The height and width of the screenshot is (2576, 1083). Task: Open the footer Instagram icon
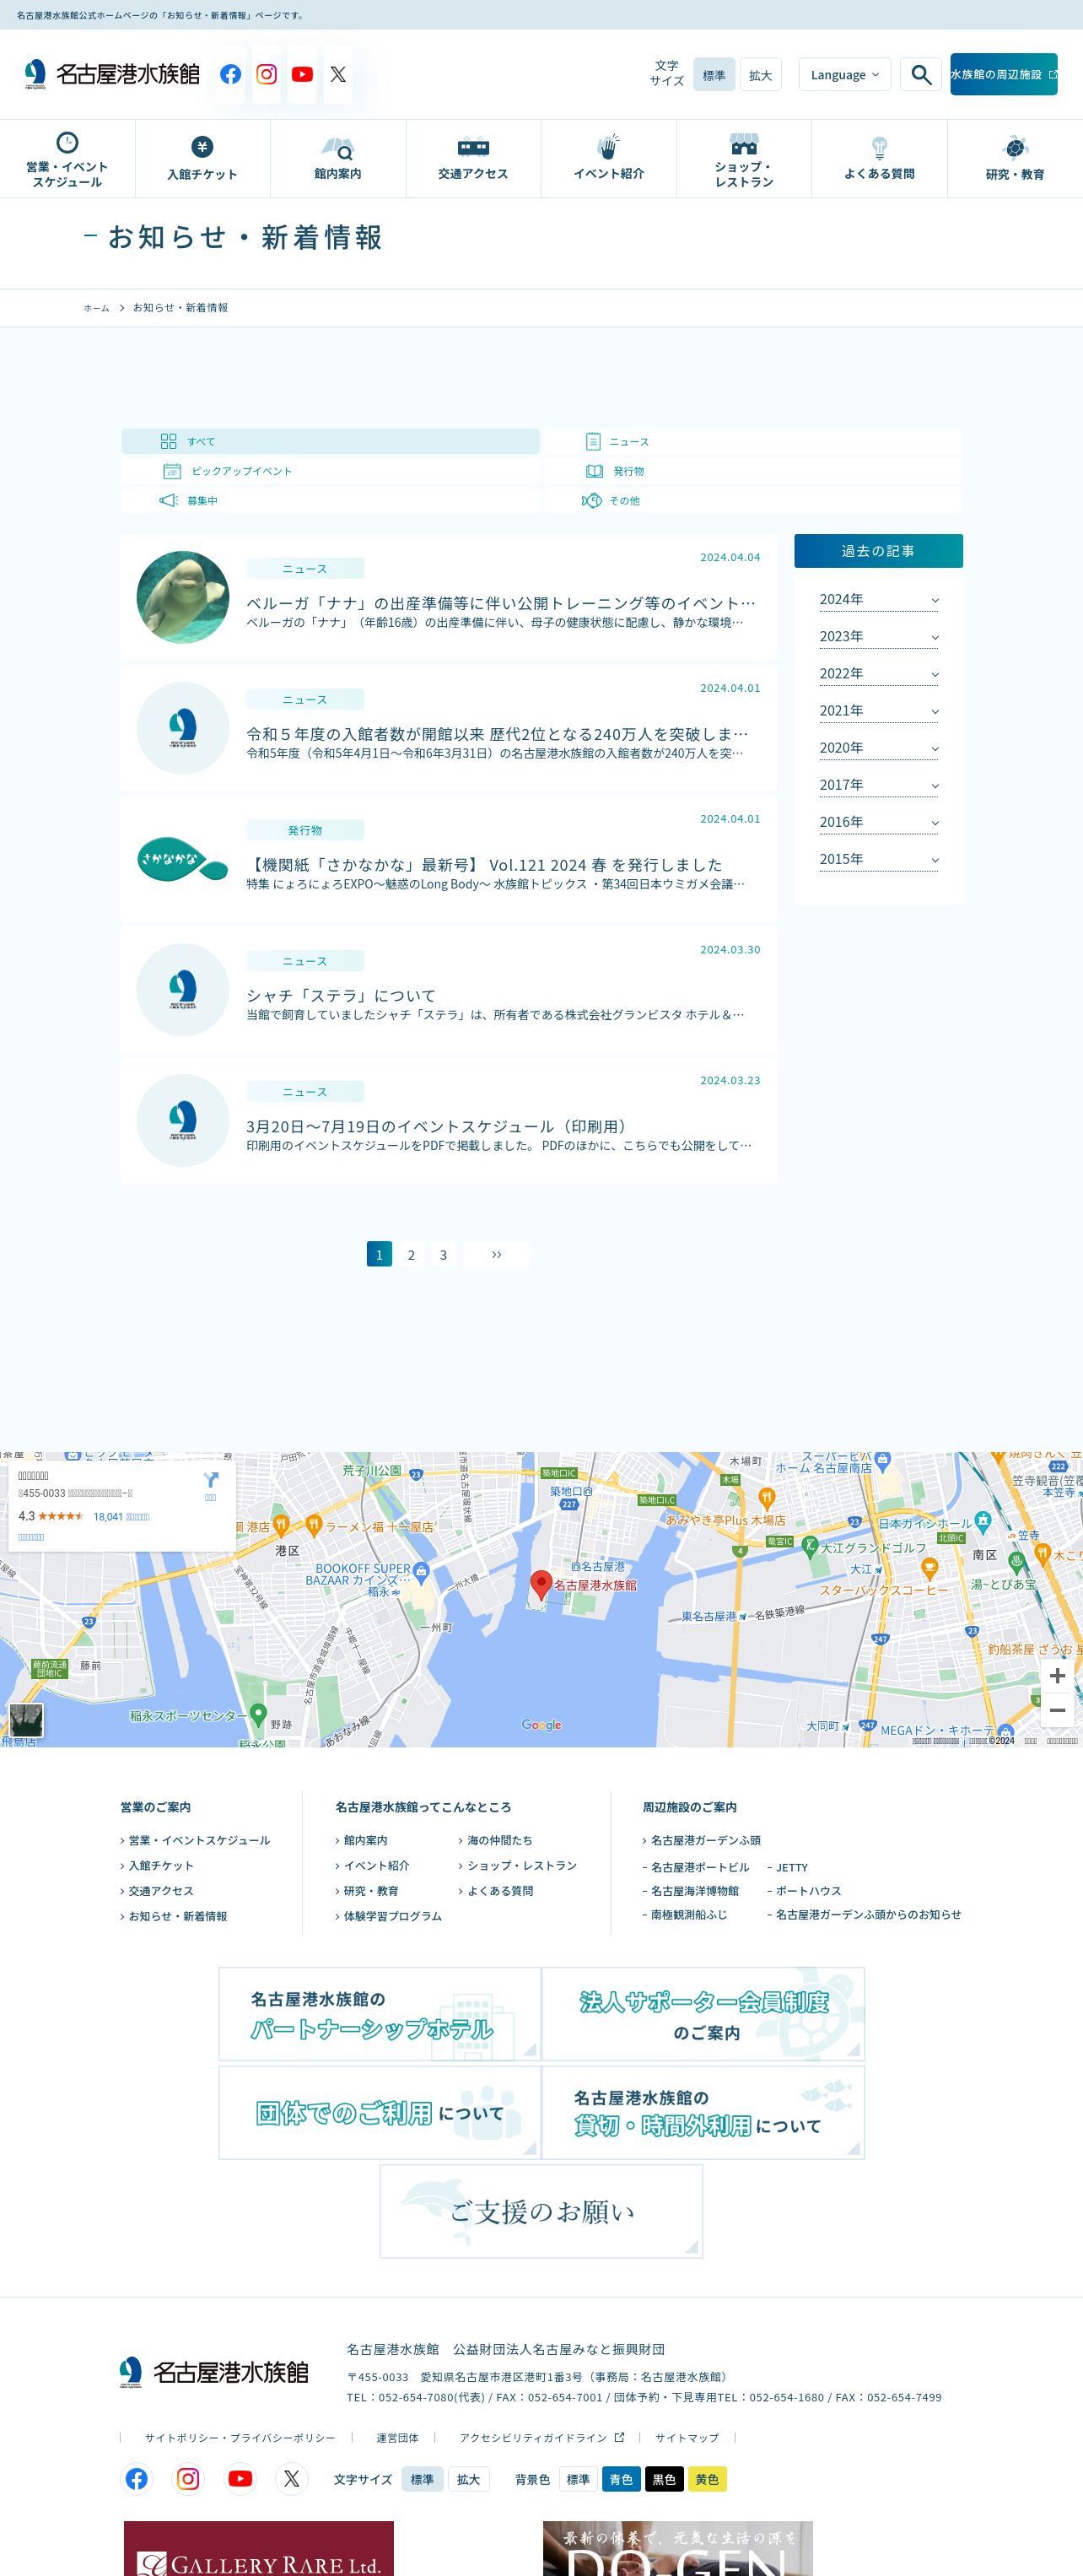point(188,2479)
